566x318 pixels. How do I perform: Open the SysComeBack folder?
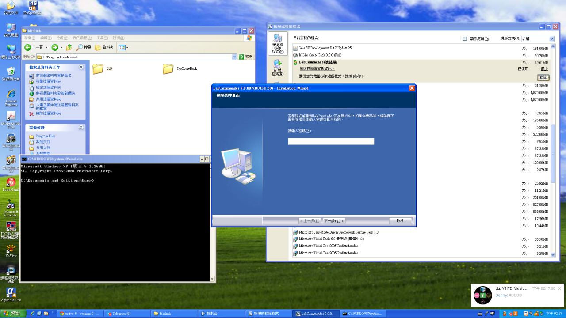168,69
